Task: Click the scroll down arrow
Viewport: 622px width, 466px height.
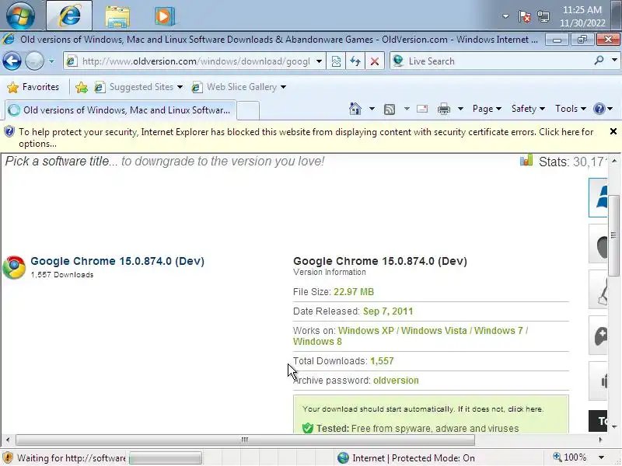Action: 613,426
